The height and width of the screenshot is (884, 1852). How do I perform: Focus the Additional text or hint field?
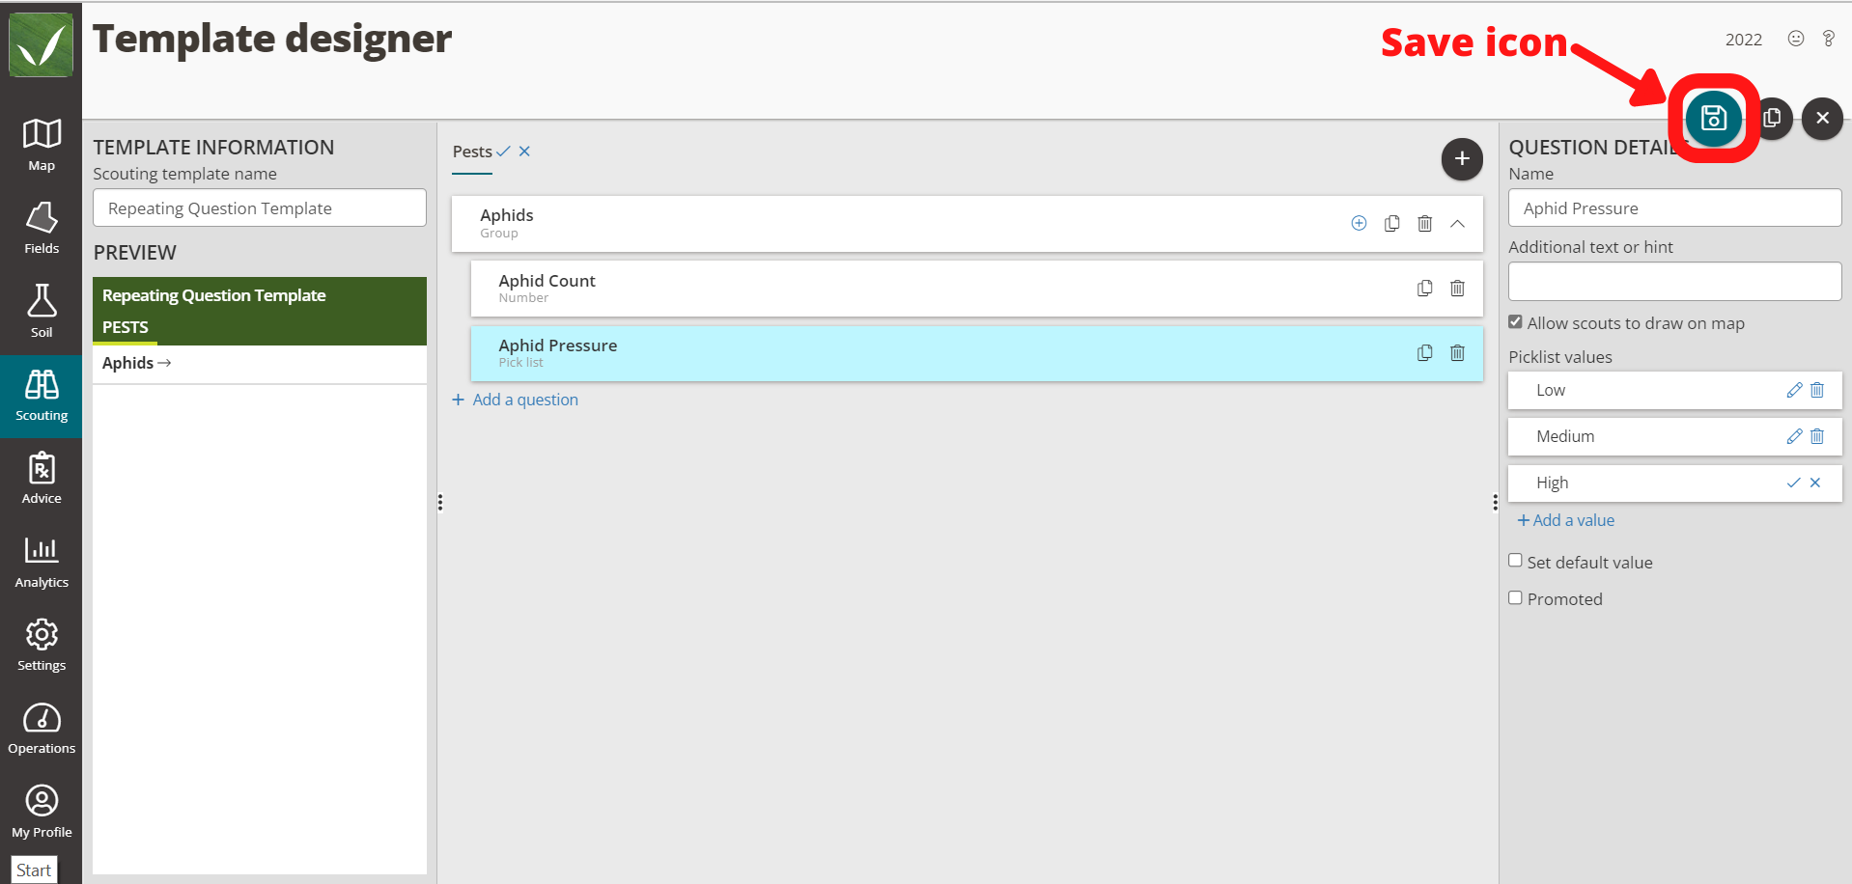click(1674, 281)
